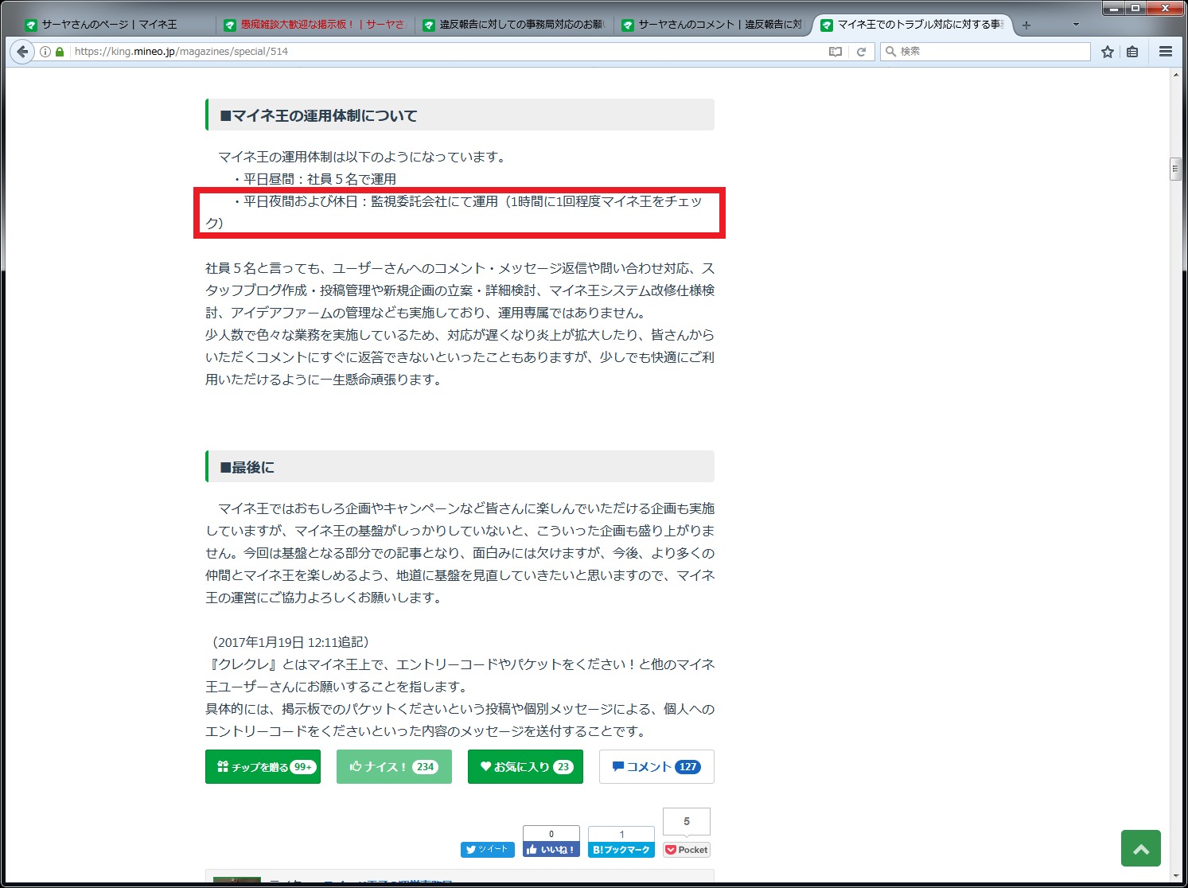Go back to the previous page
The image size is (1188, 888).
22,52
